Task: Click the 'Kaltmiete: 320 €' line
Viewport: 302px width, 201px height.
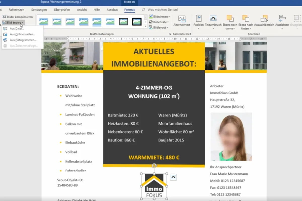Action: [x=123, y=115]
